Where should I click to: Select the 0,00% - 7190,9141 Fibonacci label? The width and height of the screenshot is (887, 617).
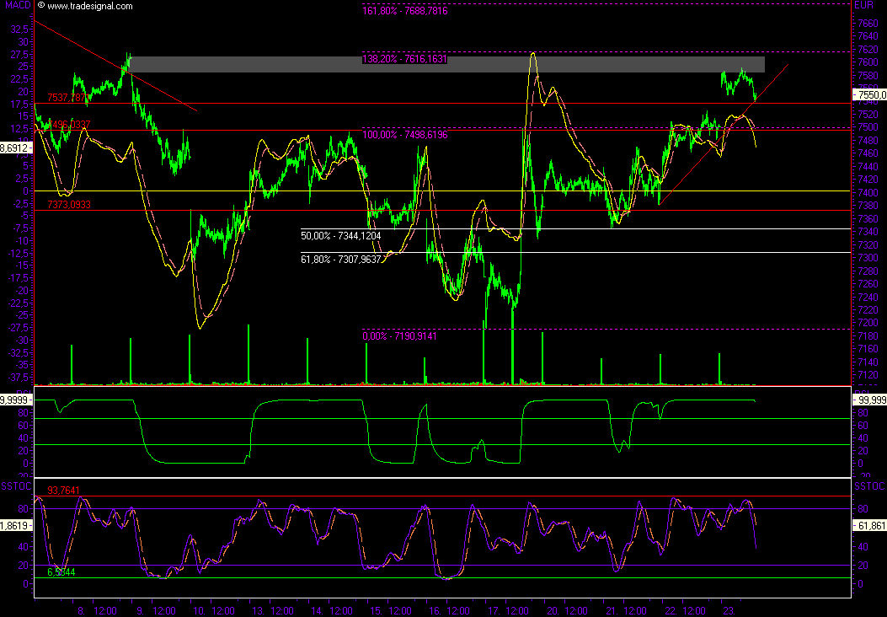(x=399, y=336)
